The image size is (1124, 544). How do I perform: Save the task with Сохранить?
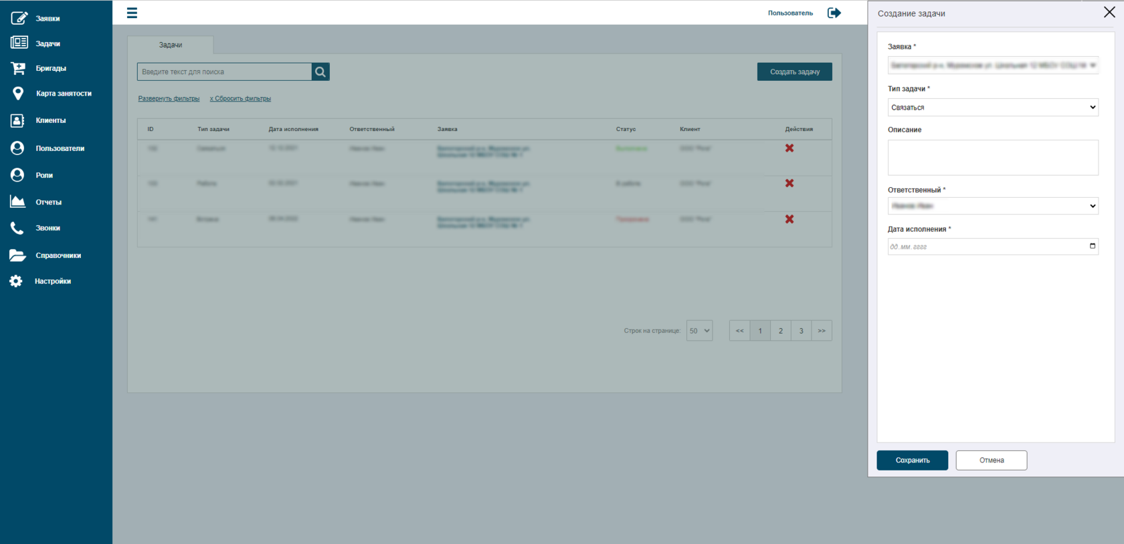point(913,460)
